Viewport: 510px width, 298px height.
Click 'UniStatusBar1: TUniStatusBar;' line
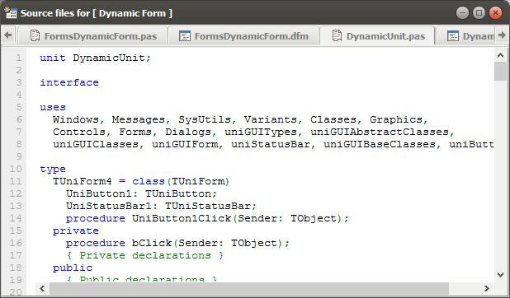point(161,206)
